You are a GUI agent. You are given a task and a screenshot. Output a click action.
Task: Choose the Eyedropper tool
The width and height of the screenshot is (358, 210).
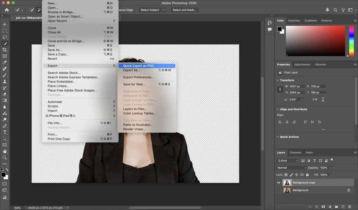(x=4, y=62)
